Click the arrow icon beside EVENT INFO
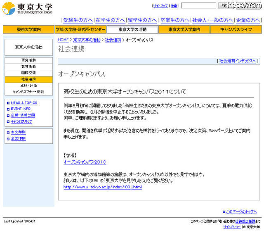The height and width of the screenshot is (233, 264). (x=8, y=109)
